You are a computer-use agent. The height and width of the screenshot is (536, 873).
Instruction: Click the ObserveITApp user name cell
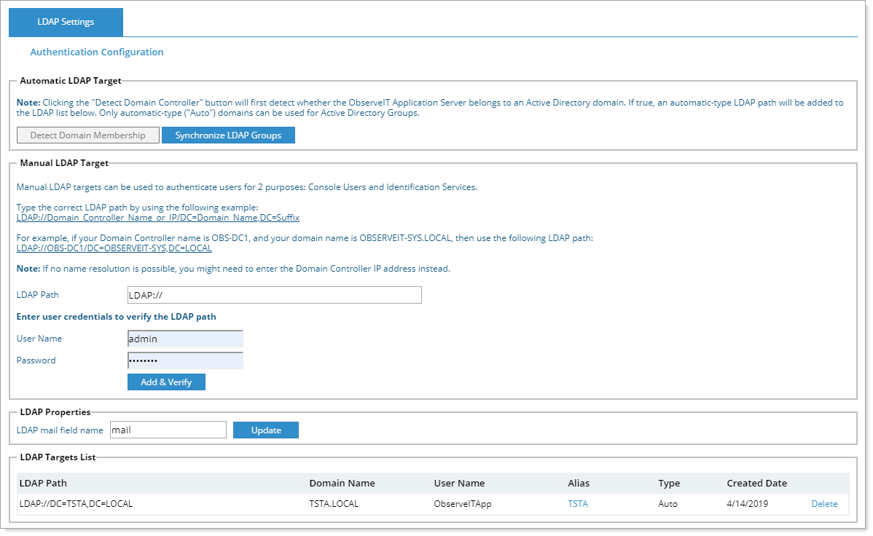tap(463, 504)
